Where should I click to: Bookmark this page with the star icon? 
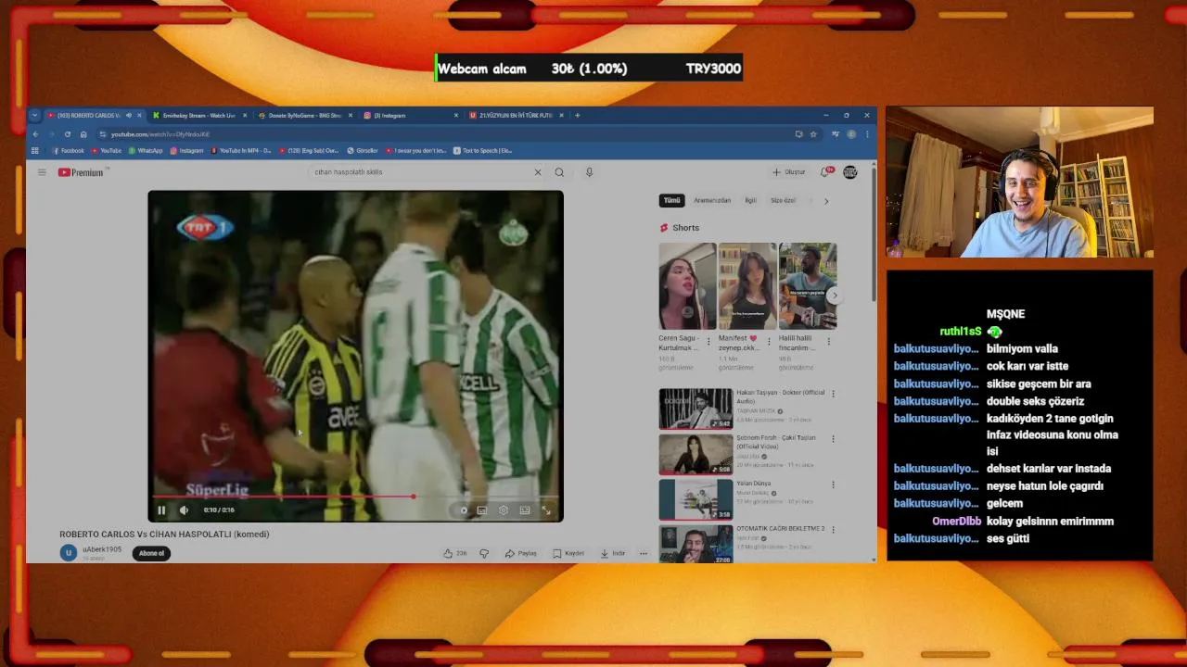tap(813, 134)
